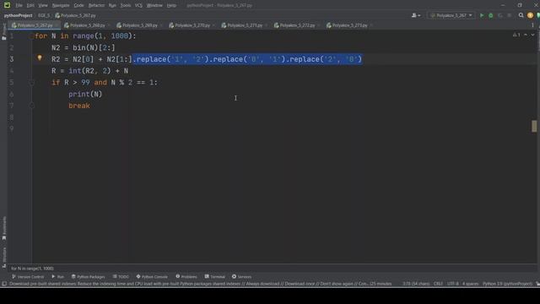Image resolution: width=540 pixels, height=304 pixels.
Task: Switch to the Polyakov_5_269.py tab
Action: (140, 25)
